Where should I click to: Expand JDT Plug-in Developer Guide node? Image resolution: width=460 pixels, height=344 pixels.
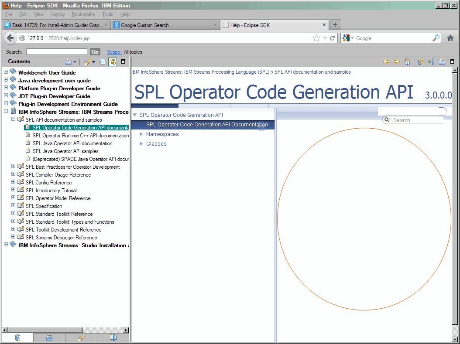click(6, 95)
